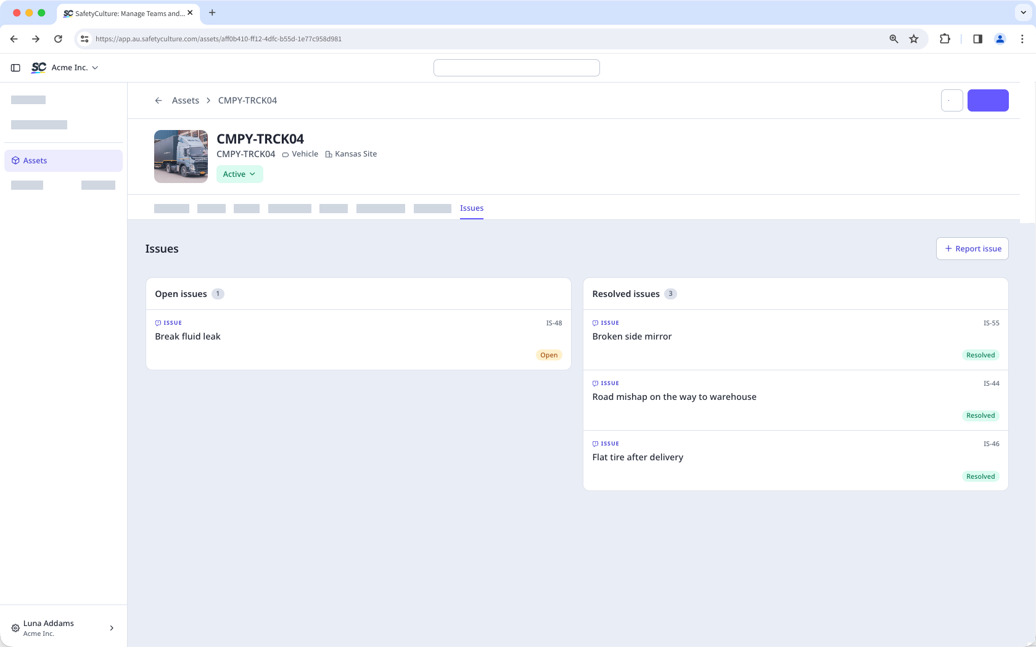
Task: Click the issue icon on Break fluid leak
Action: (x=158, y=323)
